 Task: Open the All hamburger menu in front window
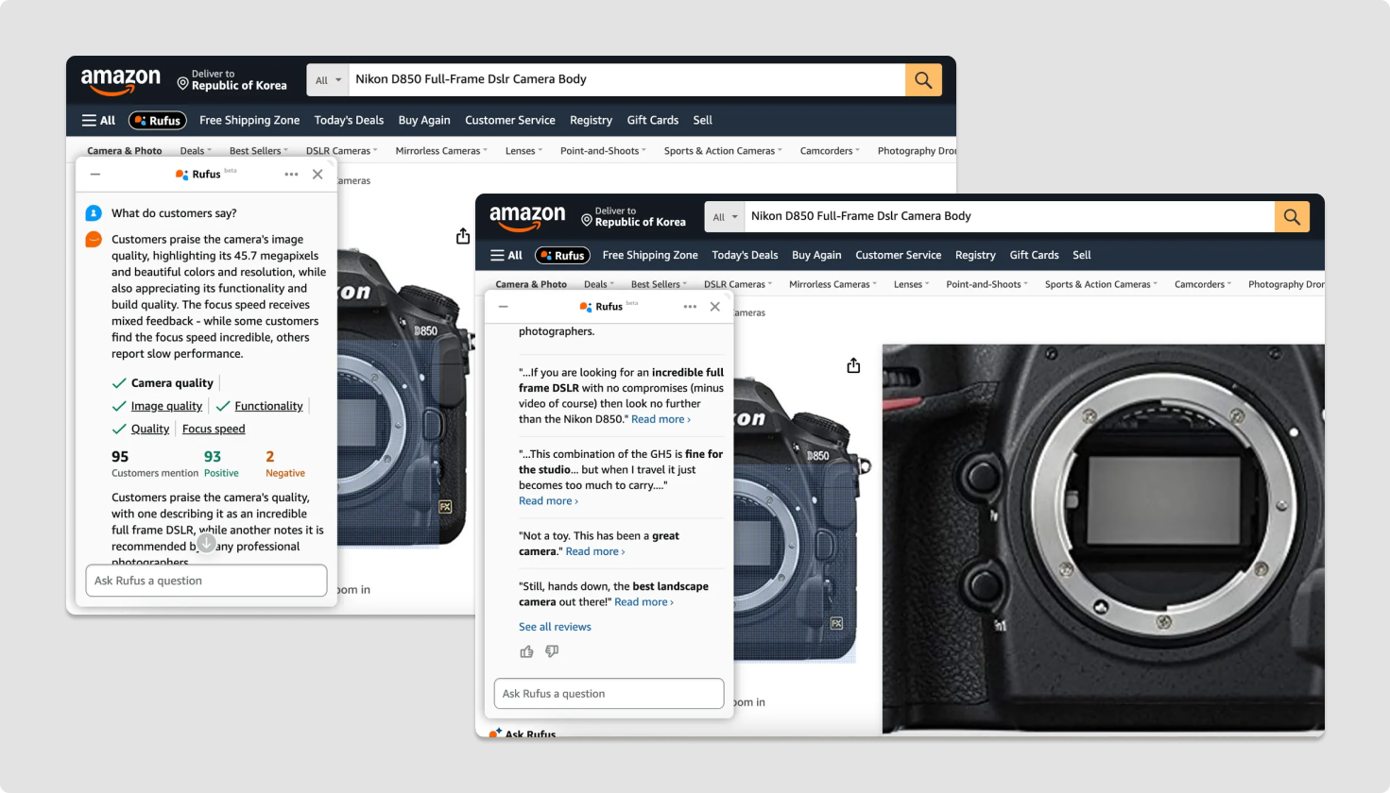pyautogui.click(x=506, y=255)
